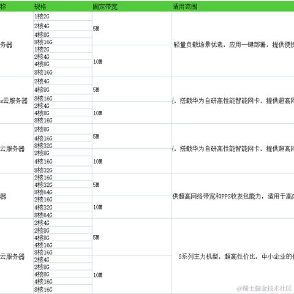Select 8核32G in the 5M group
The height and width of the screenshot is (294, 294).
pyautogui.click(x=62, y=145)
